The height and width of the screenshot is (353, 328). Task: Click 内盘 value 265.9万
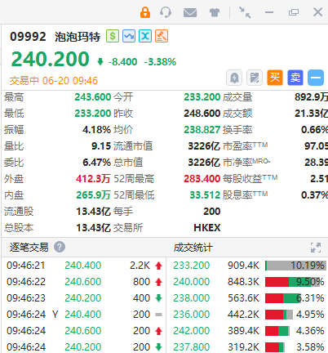tap(93, 195)
